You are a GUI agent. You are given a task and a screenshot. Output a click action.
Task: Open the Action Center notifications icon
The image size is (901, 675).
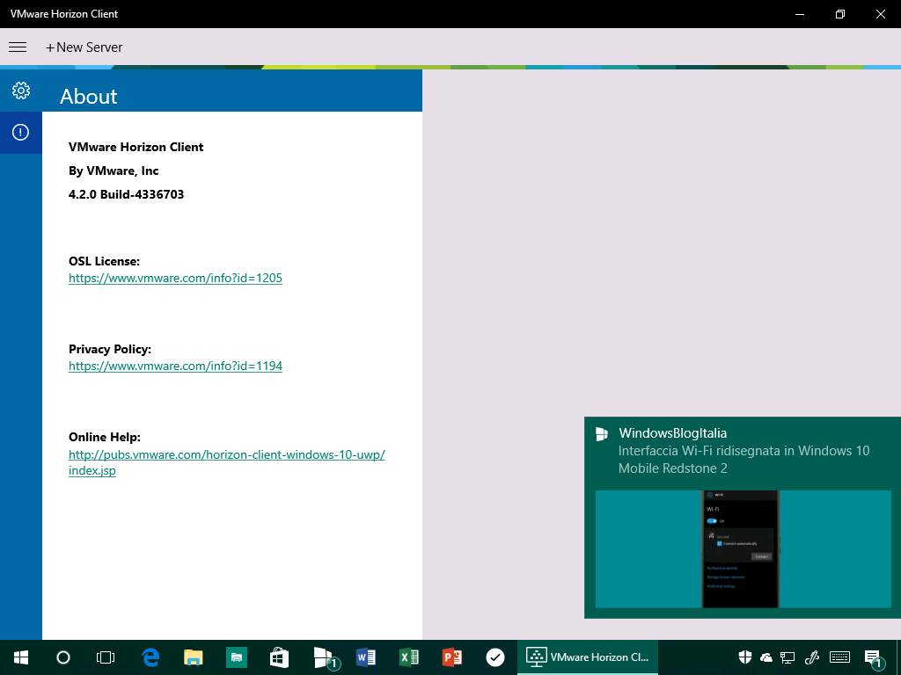[x=873, y=658]
